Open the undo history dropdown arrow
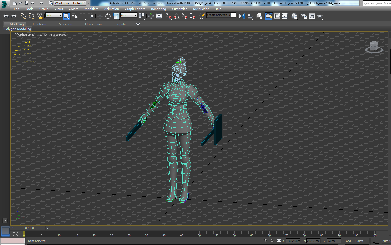Viewport: 391px width, 245px height. pos(37,3)
